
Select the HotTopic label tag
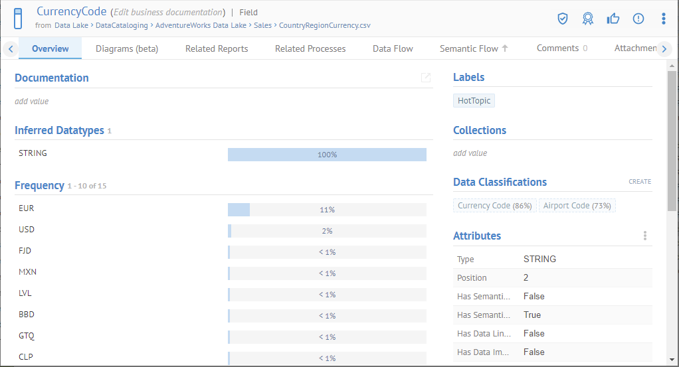click(474, 101)
